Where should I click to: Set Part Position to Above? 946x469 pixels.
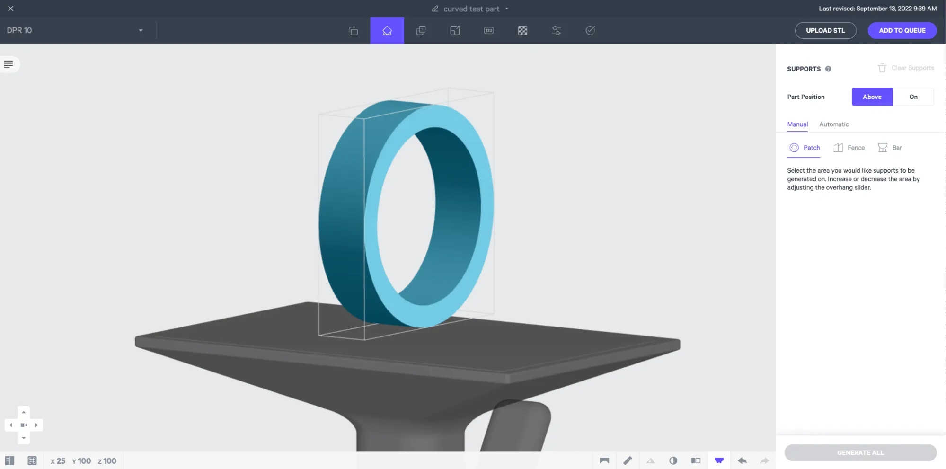click(x=872, y=97)
